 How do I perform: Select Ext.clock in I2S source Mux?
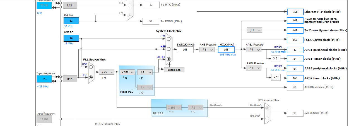pos(267,118)
